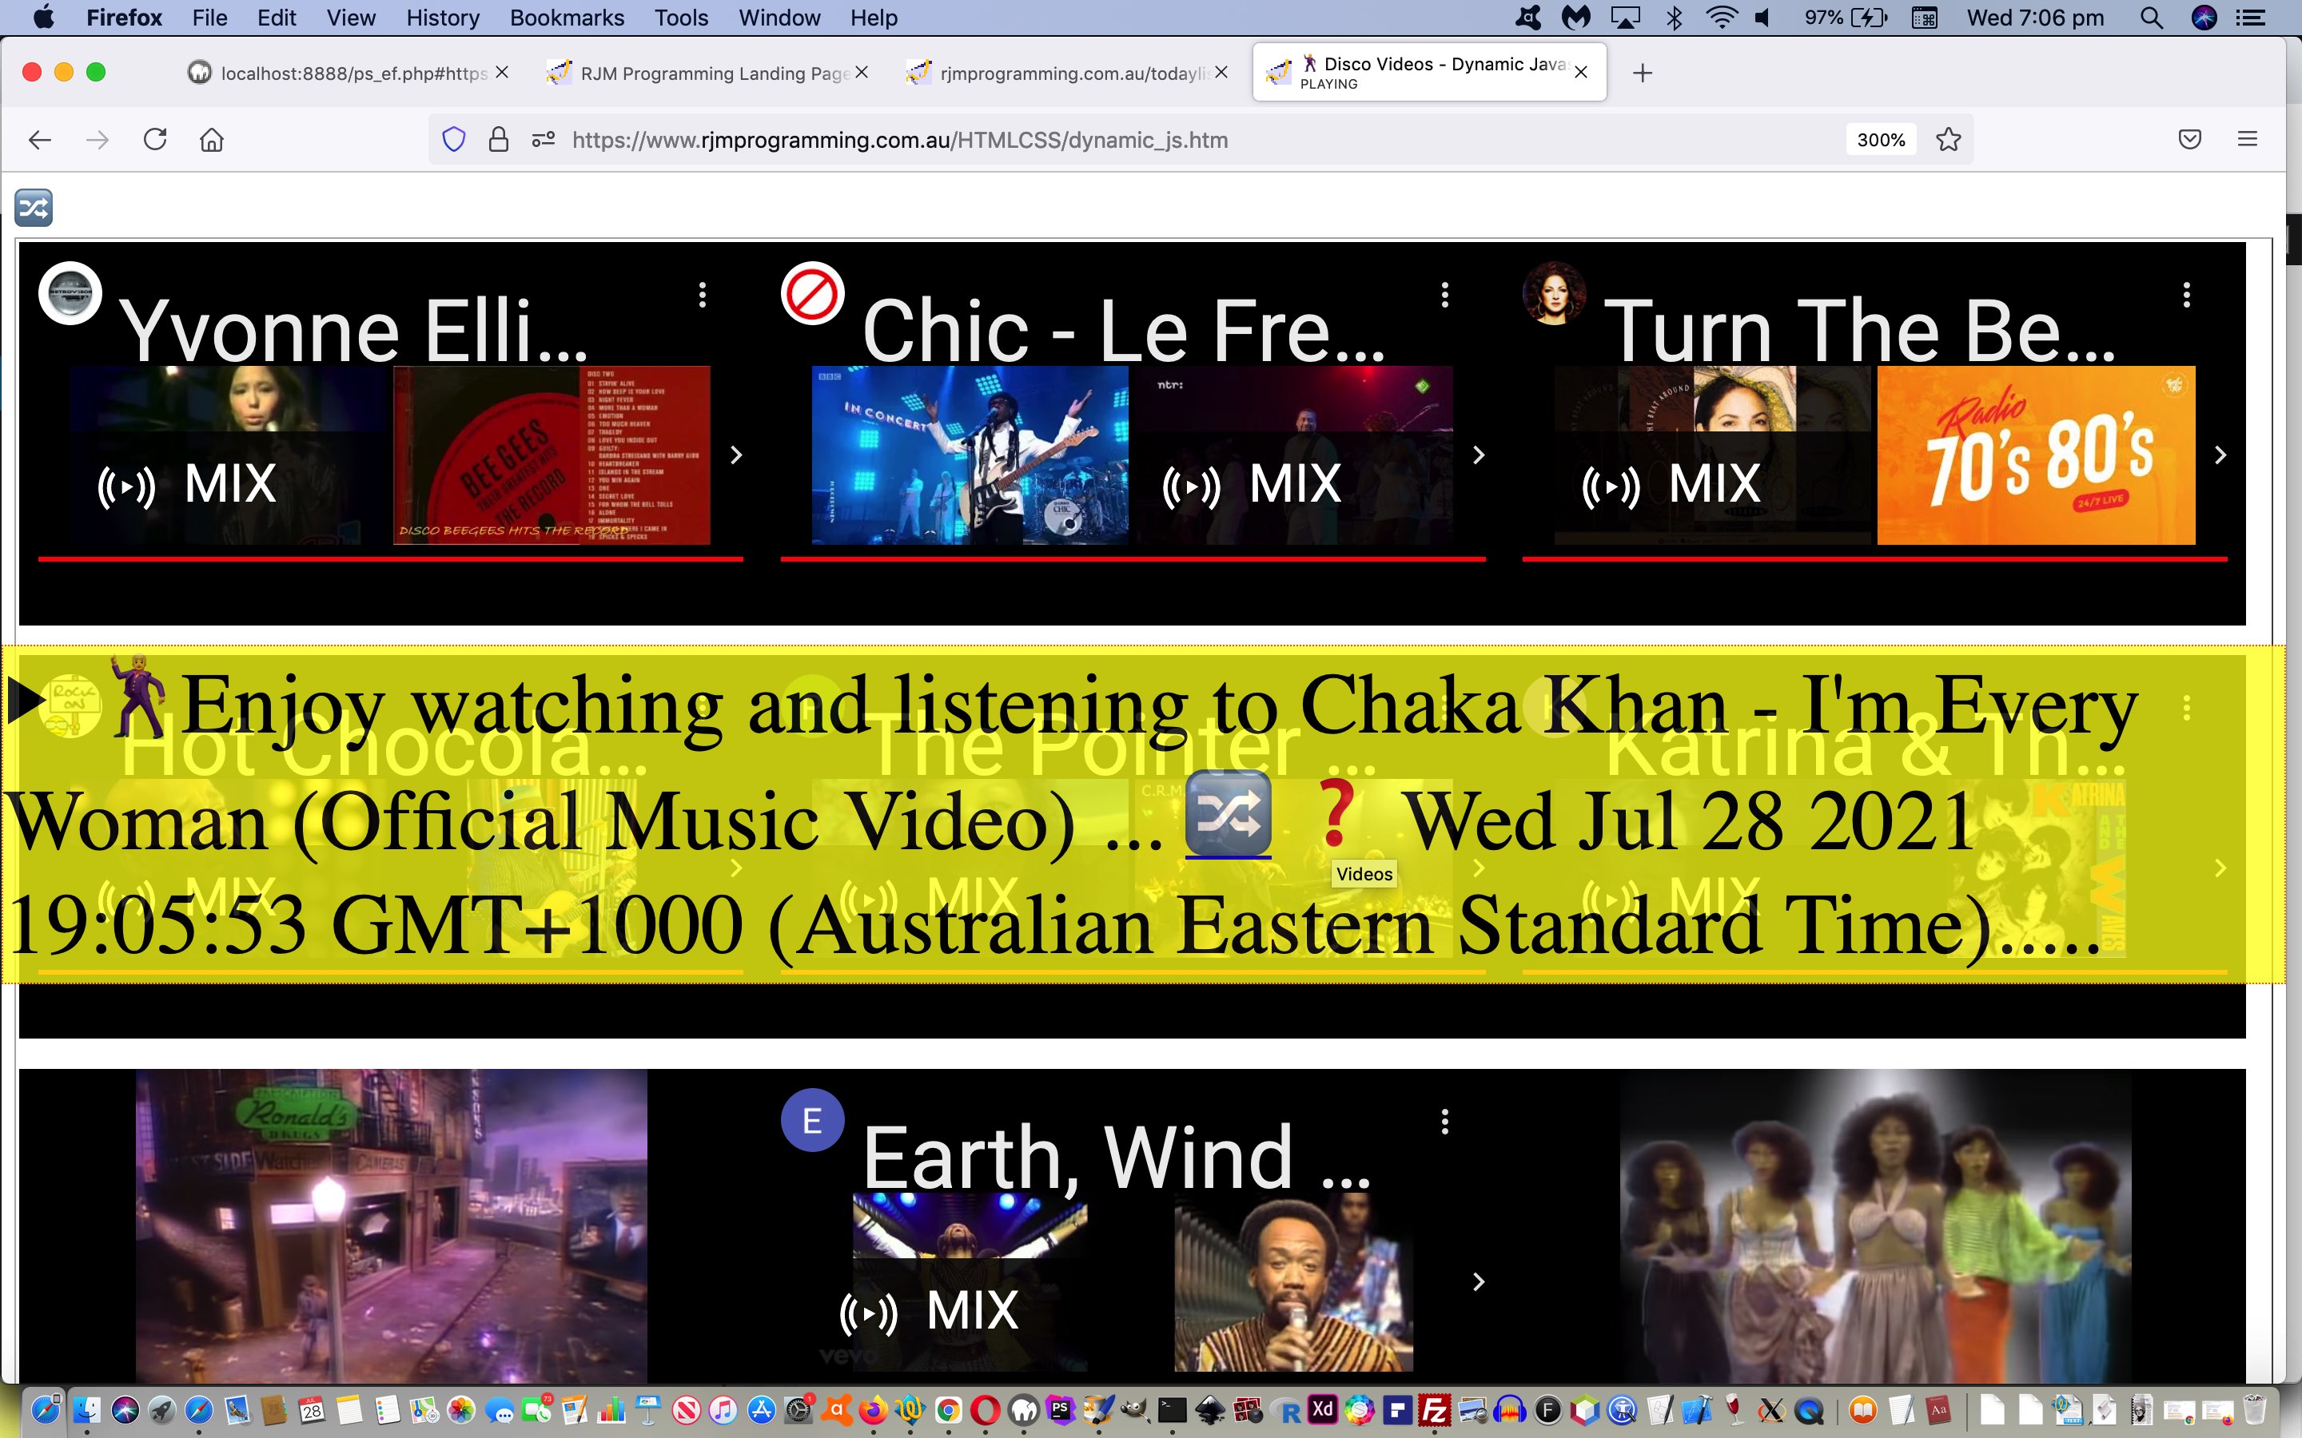
Task: Show next items in Pointer Sisters player
Action: [1478, 868]
